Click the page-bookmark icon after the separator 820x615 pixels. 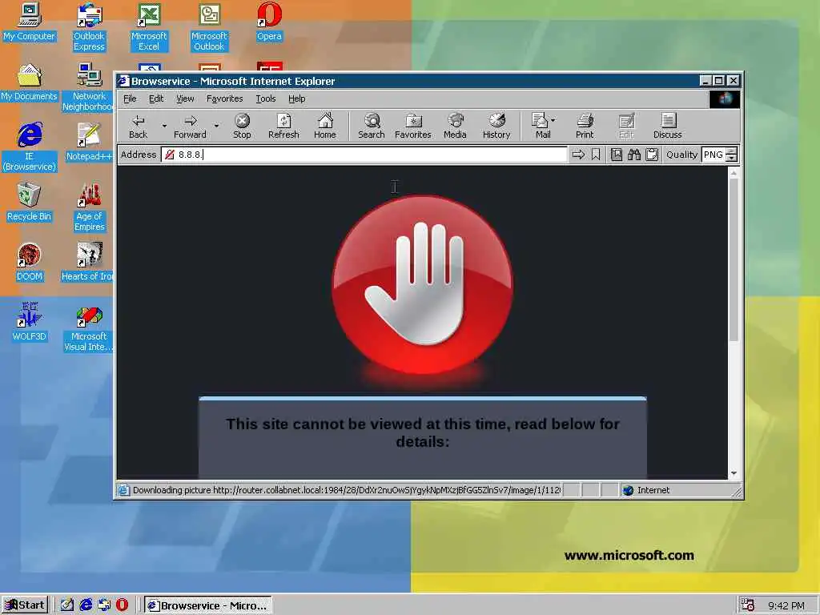tap(617, 155)
